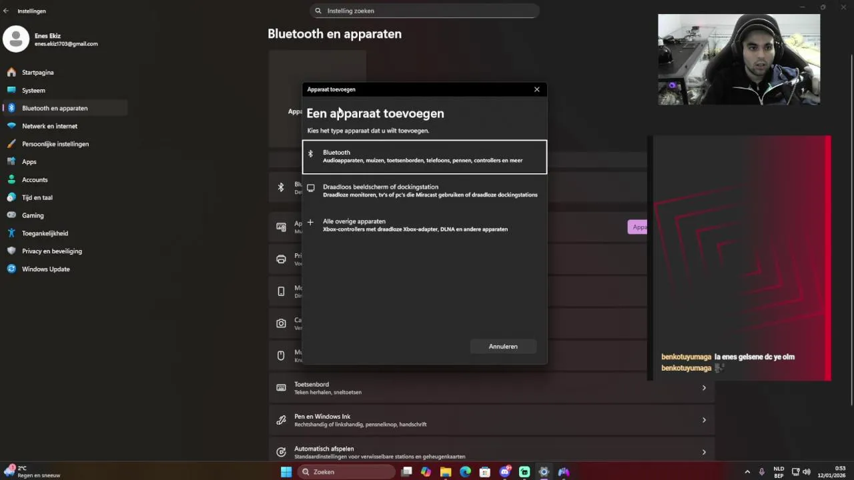
Task: Open Pen en Windows Ink row
Action: [492, 420]
